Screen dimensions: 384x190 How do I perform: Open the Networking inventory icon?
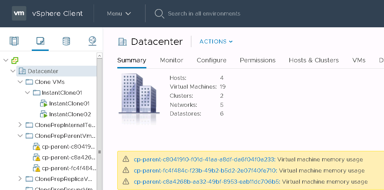pyautogui.click(x=92, y=41)
